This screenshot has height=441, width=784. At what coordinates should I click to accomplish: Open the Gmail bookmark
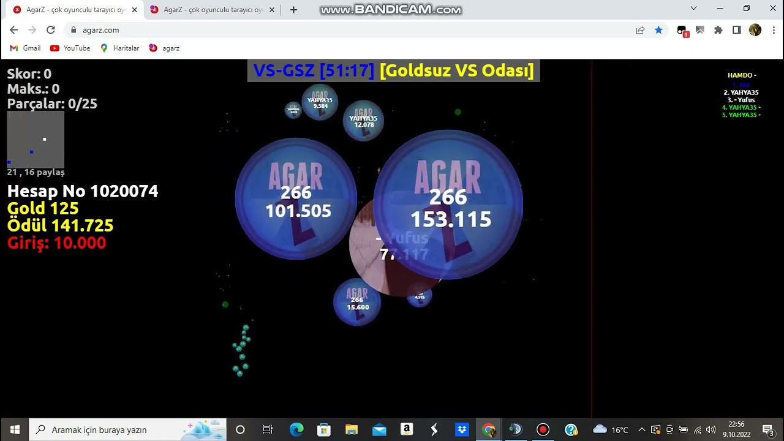(x=25, y=48)
